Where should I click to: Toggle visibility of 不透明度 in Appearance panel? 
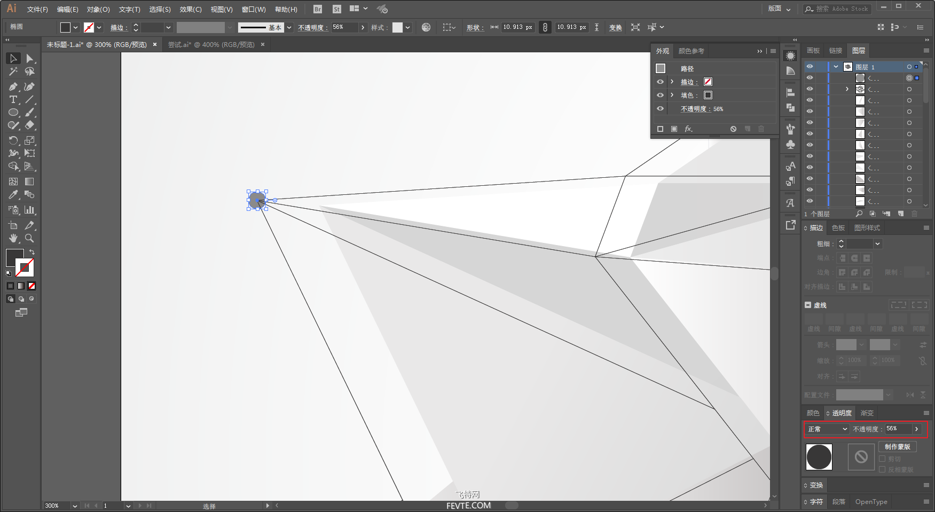661,108
